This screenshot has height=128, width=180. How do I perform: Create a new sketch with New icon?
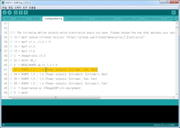pyautogui.click(x=16, y=12)
